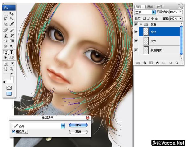Select the Eraser tool

[6, 41]
